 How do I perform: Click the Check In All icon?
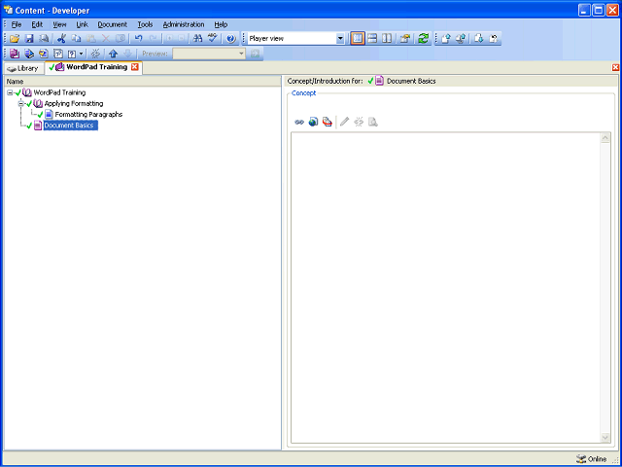click(x=461, y=39)
